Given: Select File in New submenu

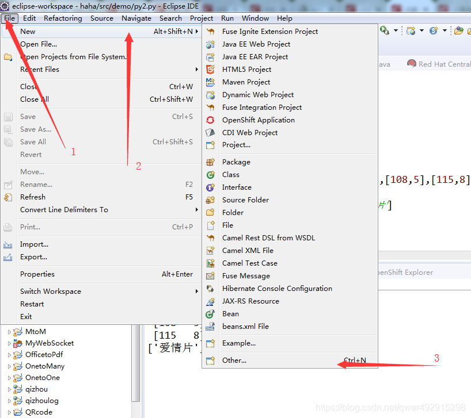Looking at the screenshot, I should (290, 225).
